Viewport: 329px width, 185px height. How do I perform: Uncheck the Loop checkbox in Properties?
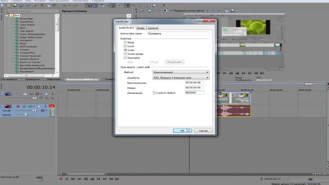(x=125, y=50)
